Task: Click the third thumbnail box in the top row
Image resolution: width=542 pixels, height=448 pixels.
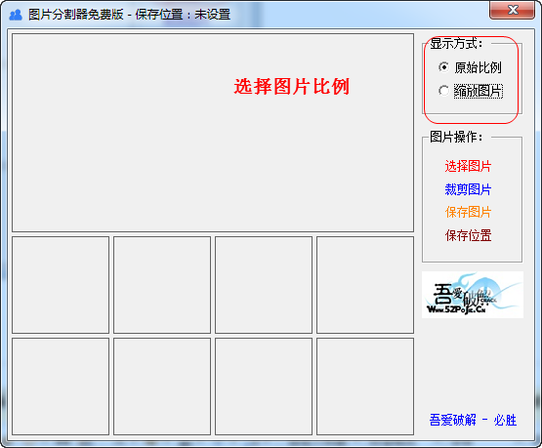Action: pyautogui.click(x=264, y=285)
